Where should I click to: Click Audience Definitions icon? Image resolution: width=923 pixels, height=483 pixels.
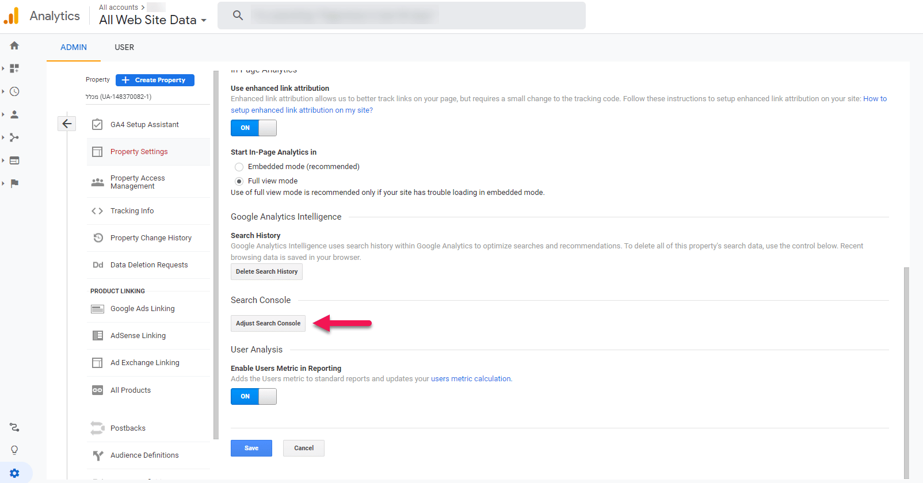tap(97, 455)
